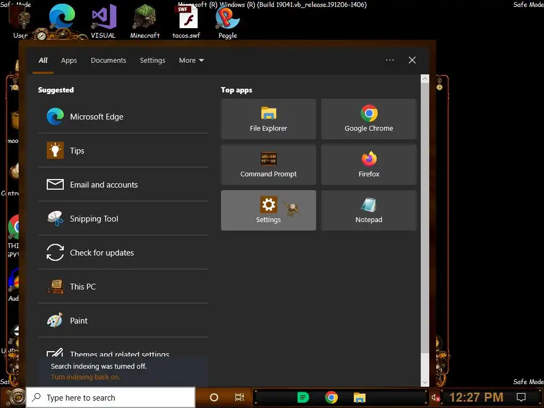Select the User folder desktop icon

[x=20, y=21]
